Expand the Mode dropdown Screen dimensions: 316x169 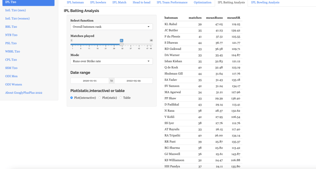click(112, 61)
